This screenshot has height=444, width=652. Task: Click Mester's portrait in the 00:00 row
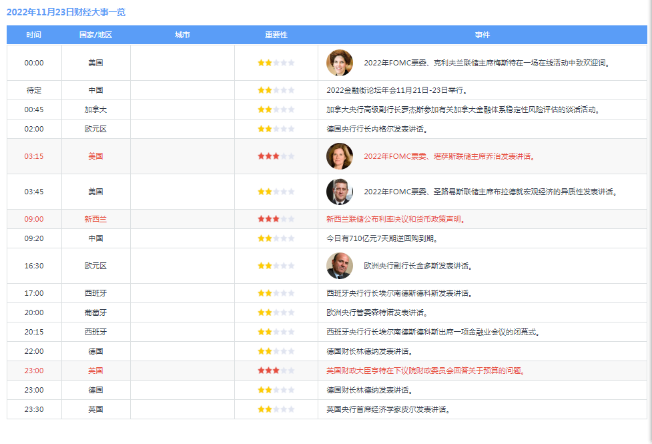339,63
